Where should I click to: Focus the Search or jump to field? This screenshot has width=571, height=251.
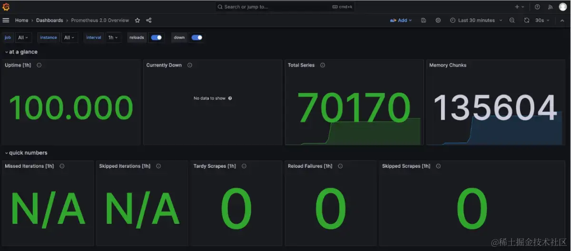click(285, 7)
